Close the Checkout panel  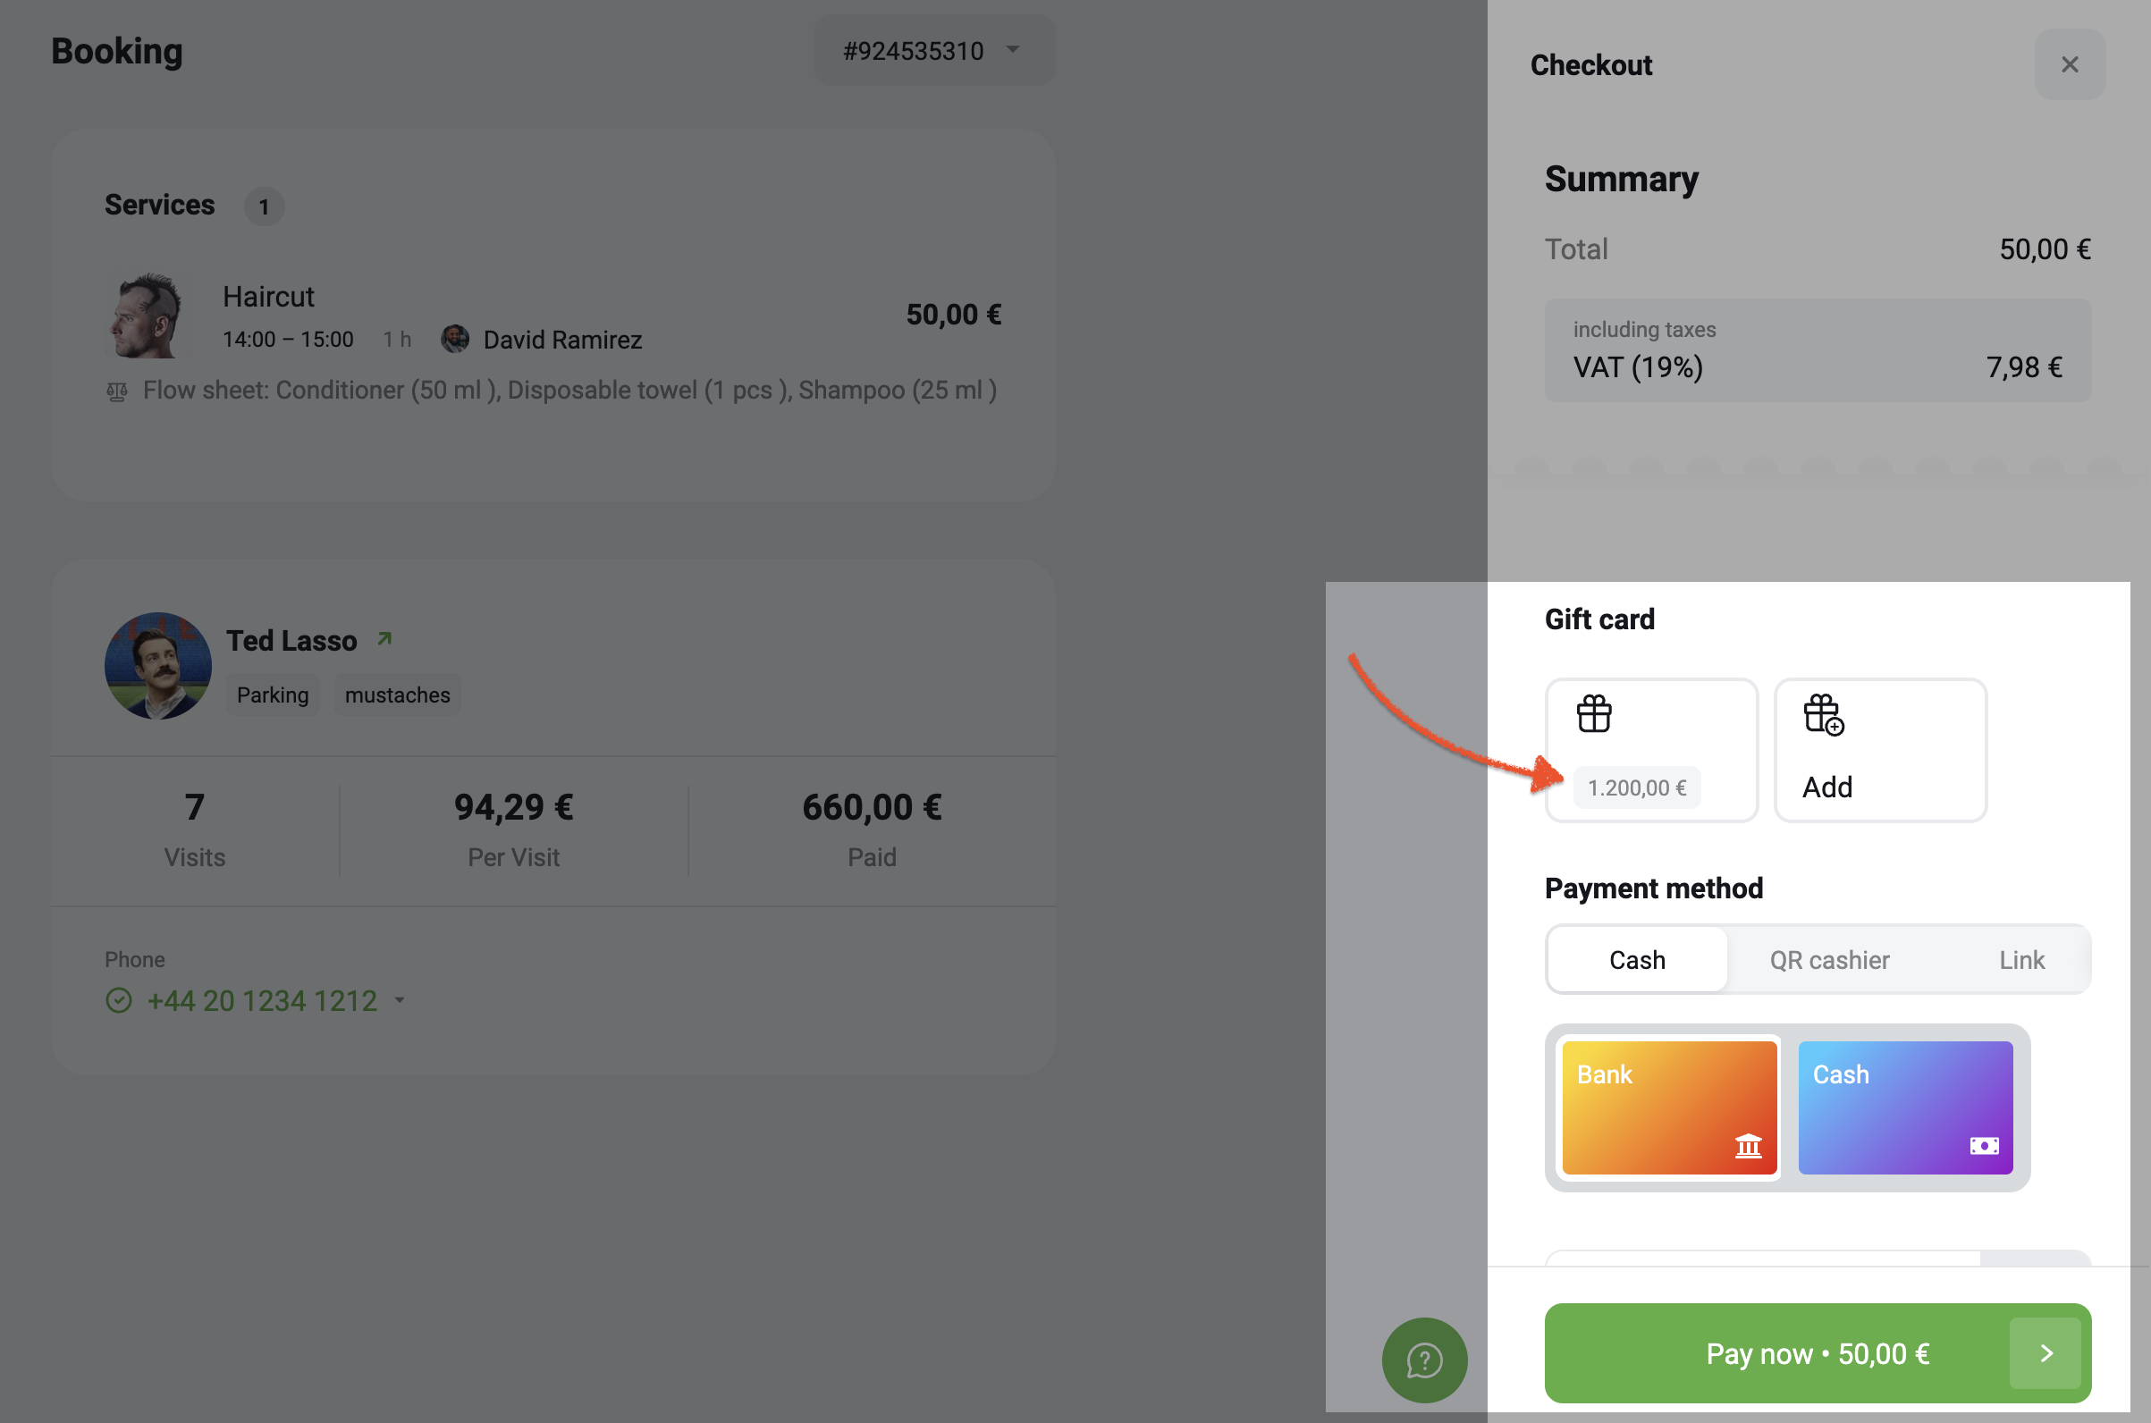[2070, 64]
